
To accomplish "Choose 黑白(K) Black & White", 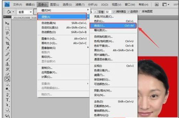I will tap(114, 50).
